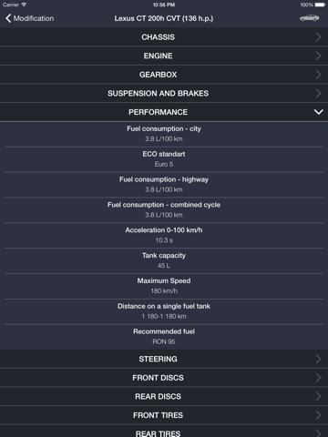Tap the battery indicator in status bar
The image size is (328, 437).
[x=320, y=5]
